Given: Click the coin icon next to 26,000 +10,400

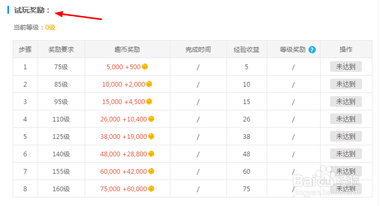Looking at the screenshot, I should (x=151, y=119).
